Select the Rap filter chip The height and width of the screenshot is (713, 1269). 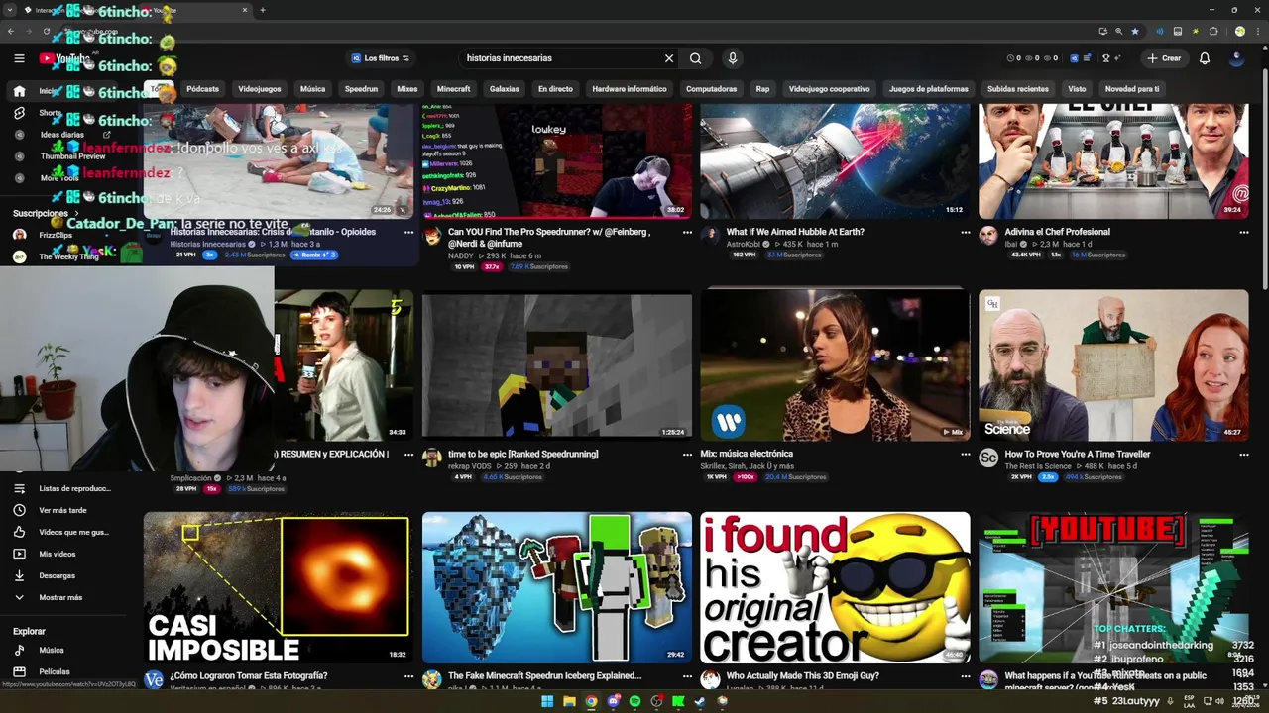(x=762, y=89)
